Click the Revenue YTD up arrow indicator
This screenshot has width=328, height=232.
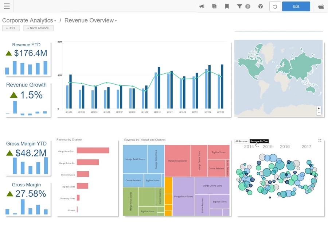9,53
